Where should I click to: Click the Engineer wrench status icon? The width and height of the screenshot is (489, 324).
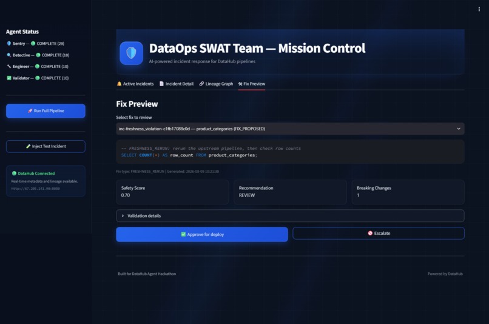(8, 66)
